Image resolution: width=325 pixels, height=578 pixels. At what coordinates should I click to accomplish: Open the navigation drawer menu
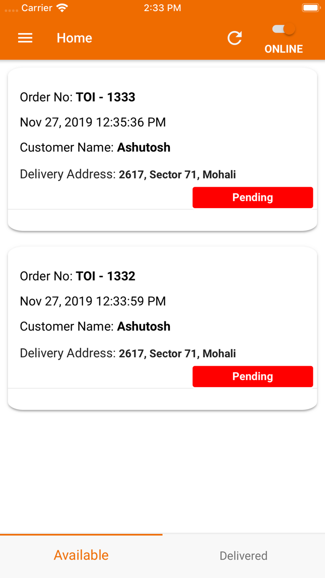tap(25, 38)
